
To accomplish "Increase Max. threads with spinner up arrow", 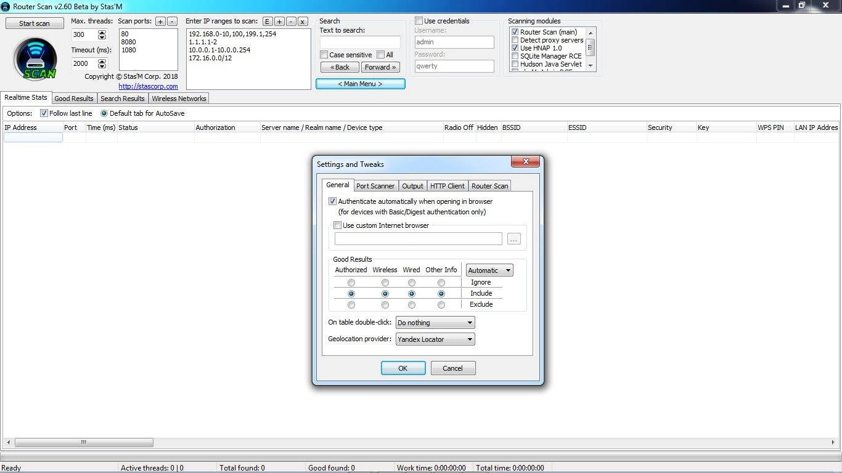I will [x=102, y=32].
